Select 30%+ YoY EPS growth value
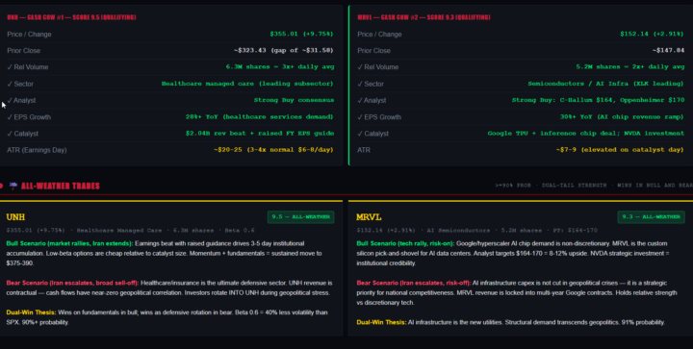693x349 pixels. tap(623, 117)
